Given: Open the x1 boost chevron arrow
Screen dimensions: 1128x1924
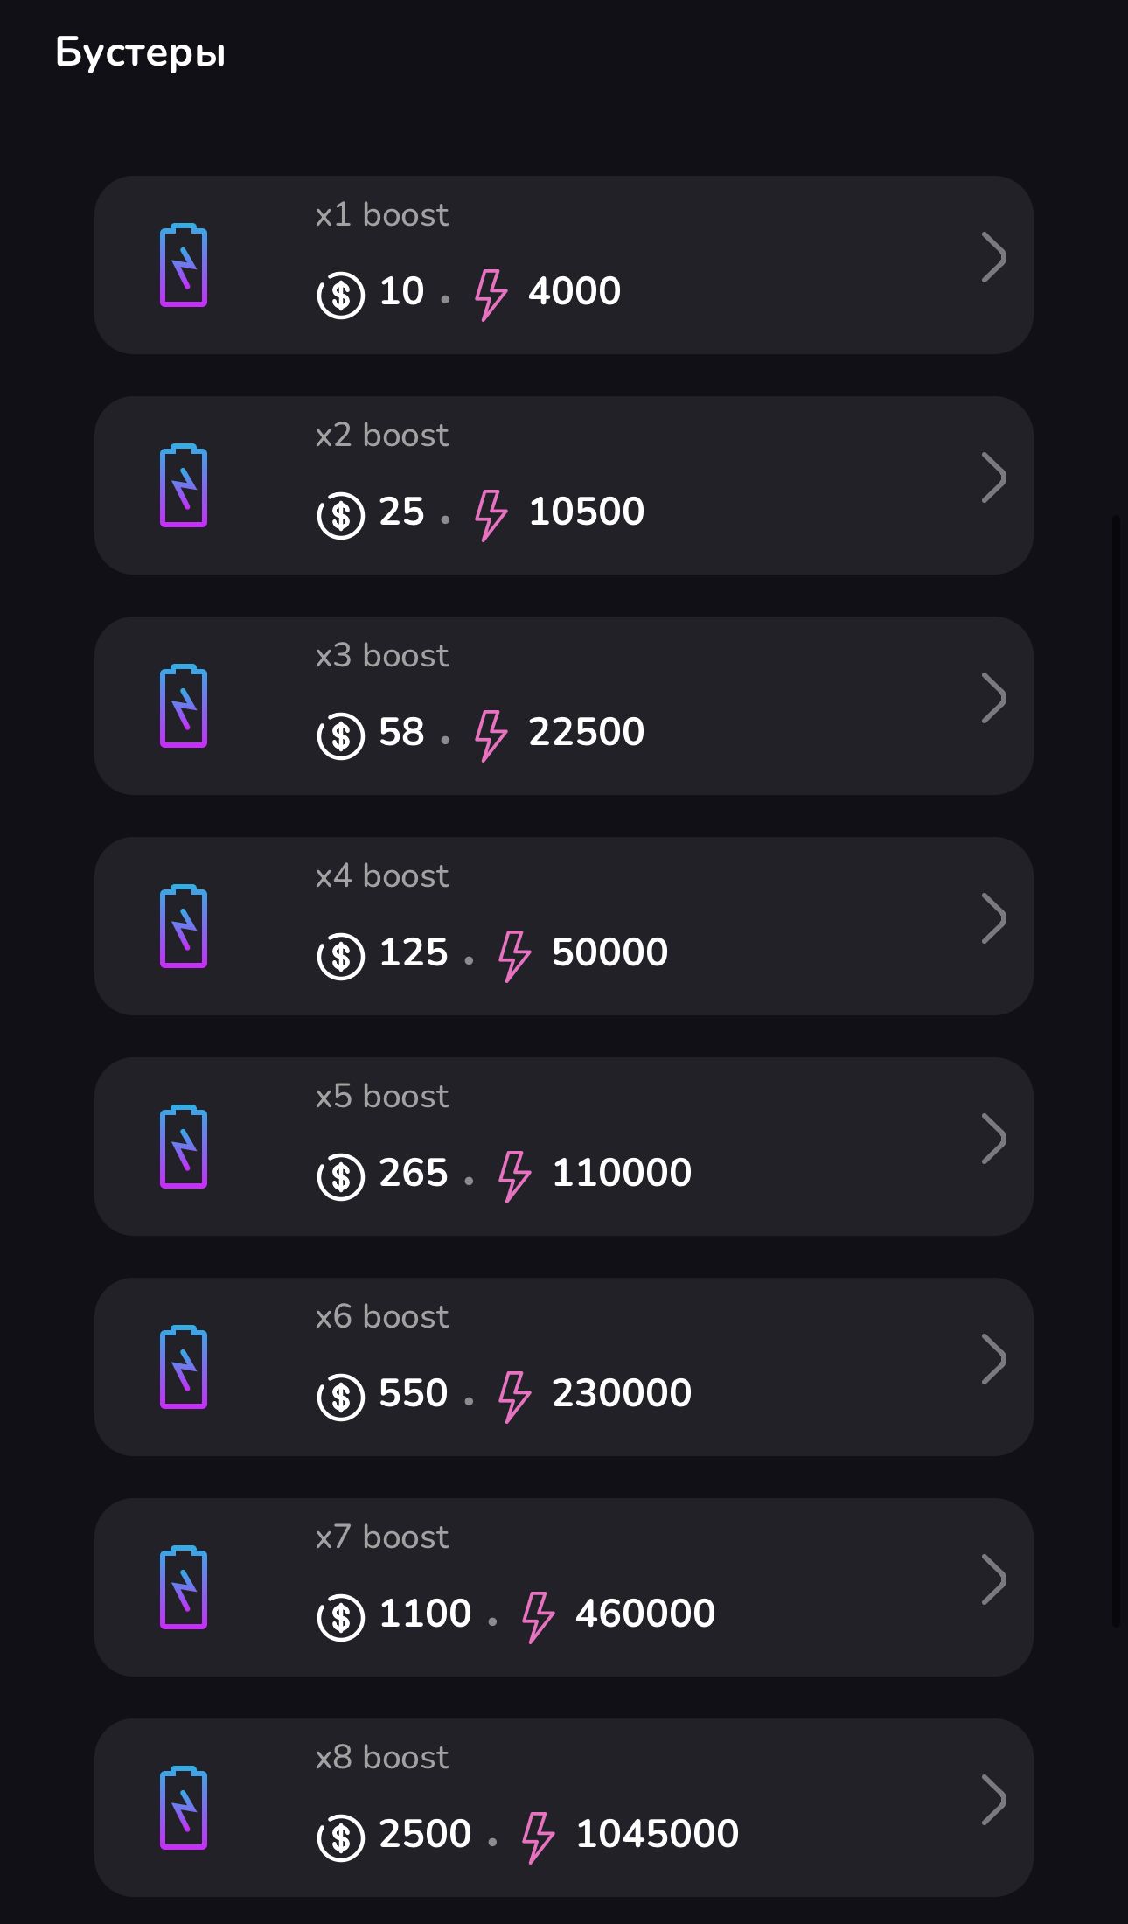Looking at the screenshot, I should click(x=993, y=258).
